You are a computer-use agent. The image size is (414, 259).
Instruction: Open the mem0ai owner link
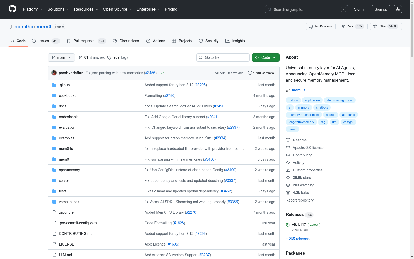pos(24,27)
